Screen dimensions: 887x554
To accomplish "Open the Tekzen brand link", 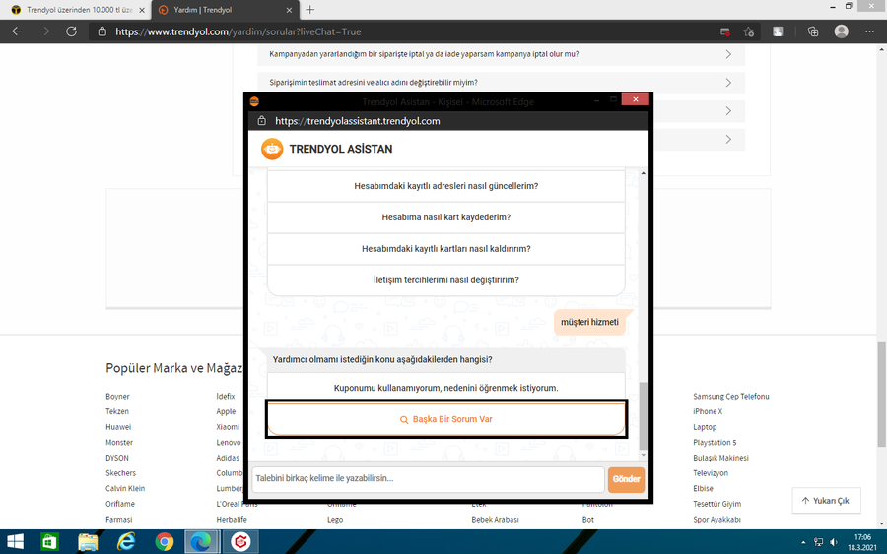I will [117, 411].
